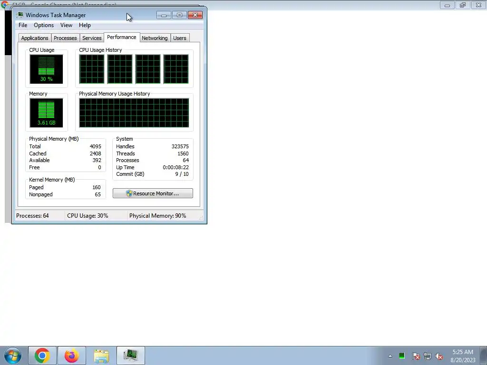Close the Windows Task Manager window
Image resolution: width=487 pixels, height=365 pixels.
coord(195,15)
